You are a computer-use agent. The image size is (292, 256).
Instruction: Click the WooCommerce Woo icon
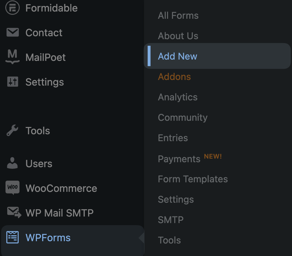[x=12, y=188]
